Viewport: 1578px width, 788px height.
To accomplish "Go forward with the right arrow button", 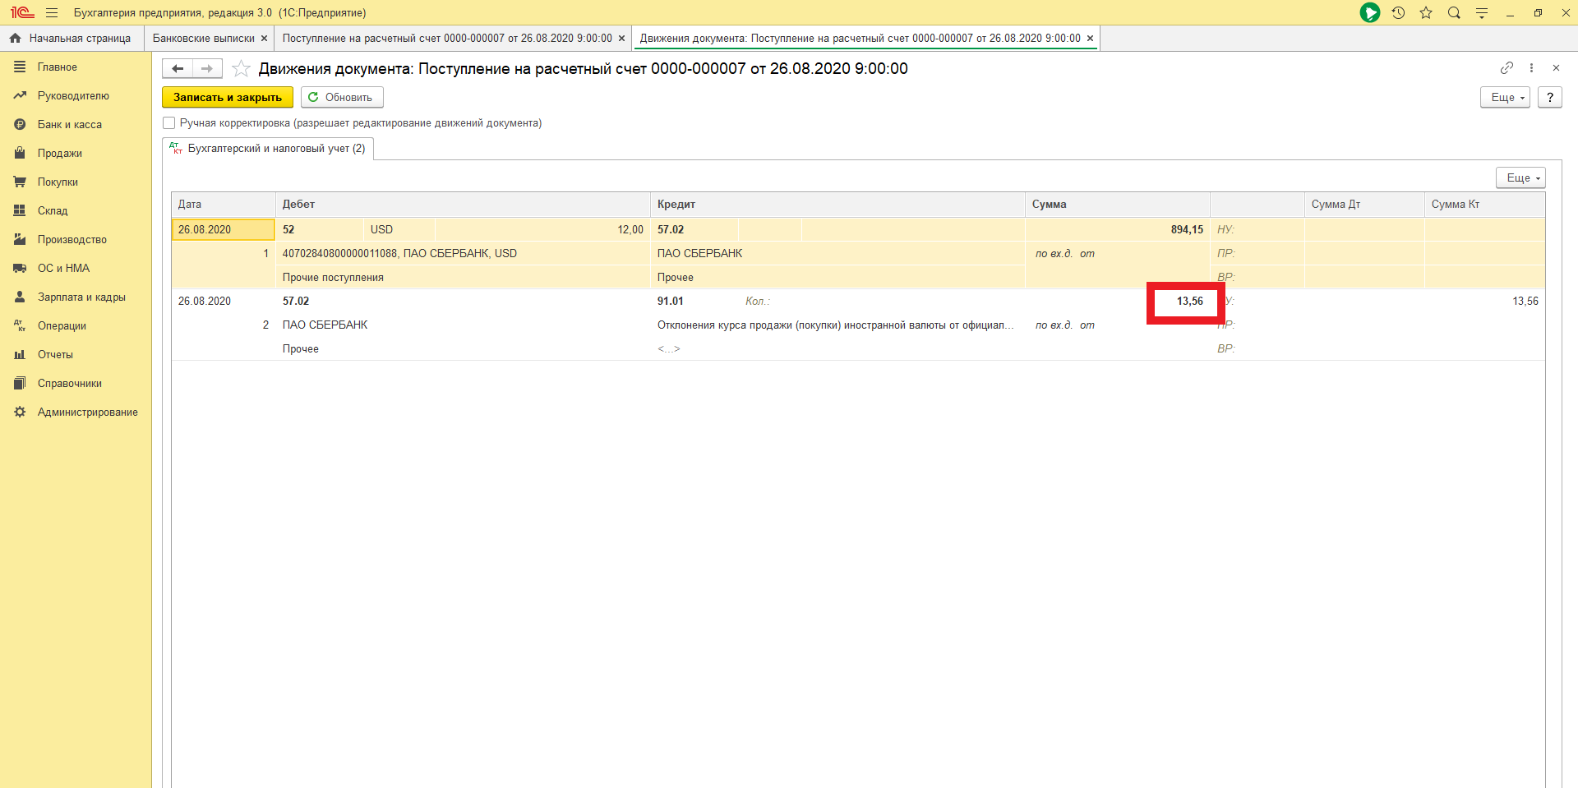I will (207, 68).
